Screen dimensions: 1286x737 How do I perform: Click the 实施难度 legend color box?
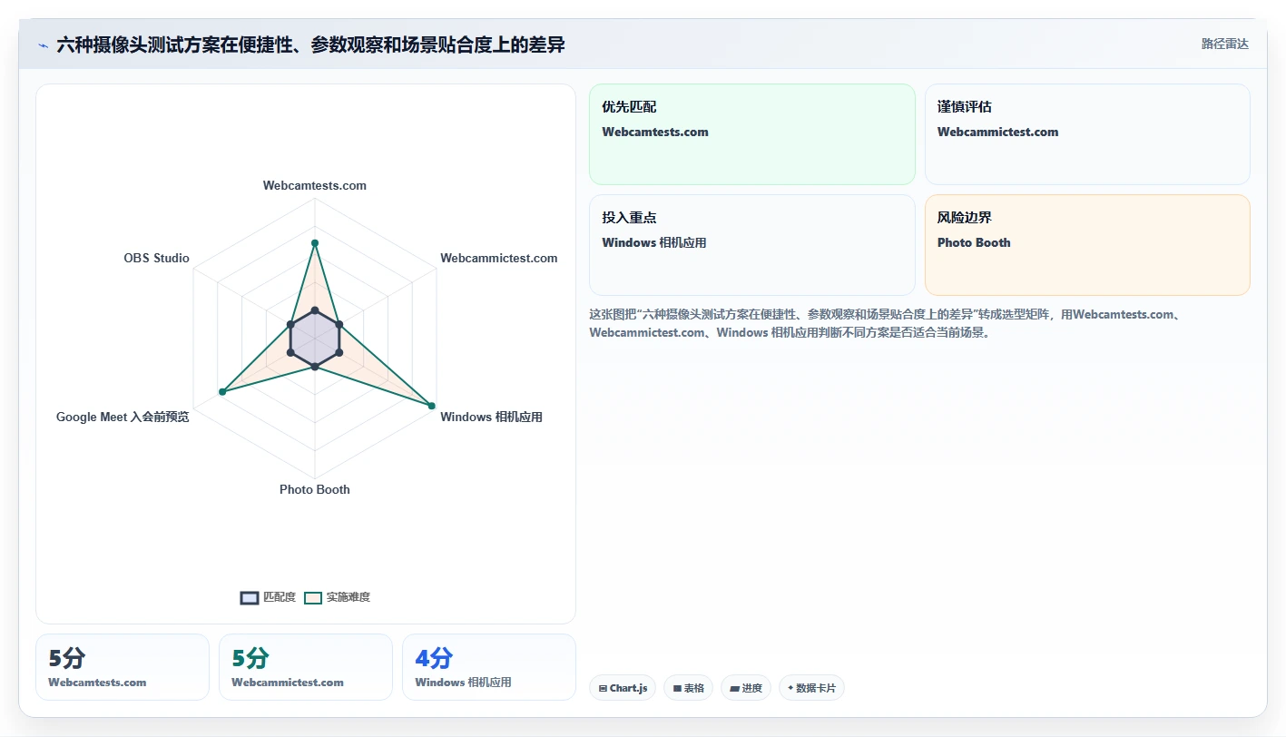(x=313, y=597)
